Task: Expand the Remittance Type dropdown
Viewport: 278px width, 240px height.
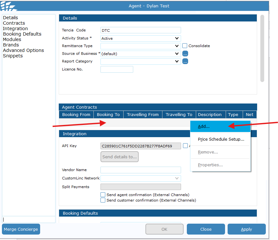Action: coord(141,46)
